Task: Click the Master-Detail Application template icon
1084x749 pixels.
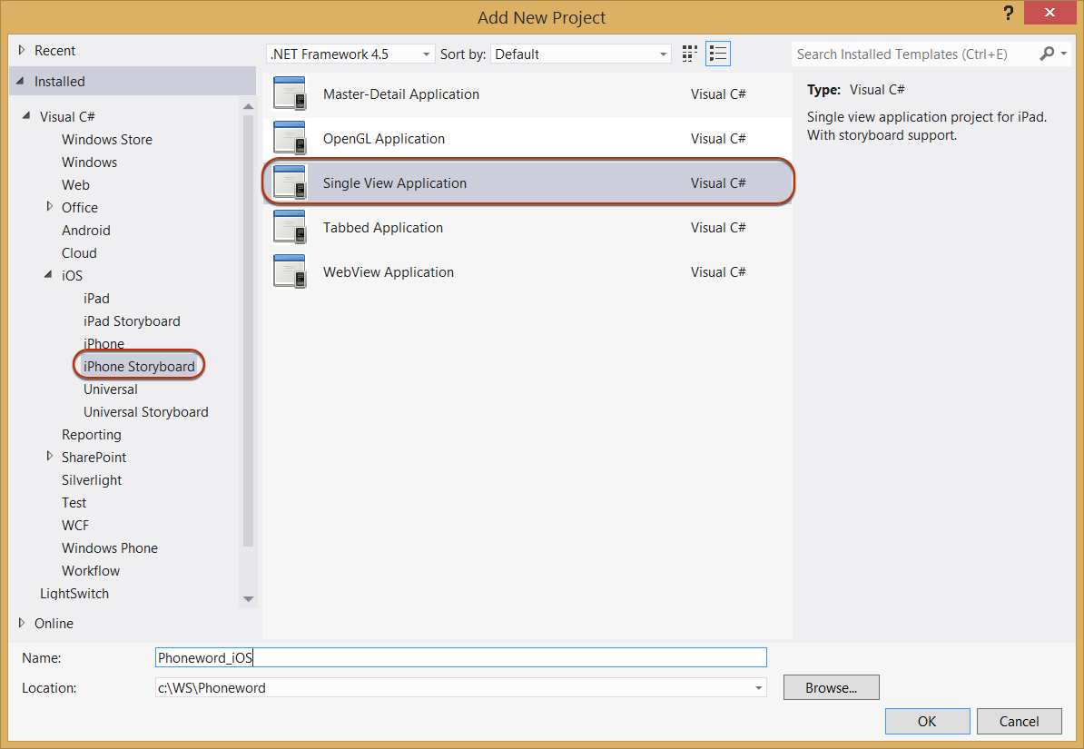Action: (290, 94)
